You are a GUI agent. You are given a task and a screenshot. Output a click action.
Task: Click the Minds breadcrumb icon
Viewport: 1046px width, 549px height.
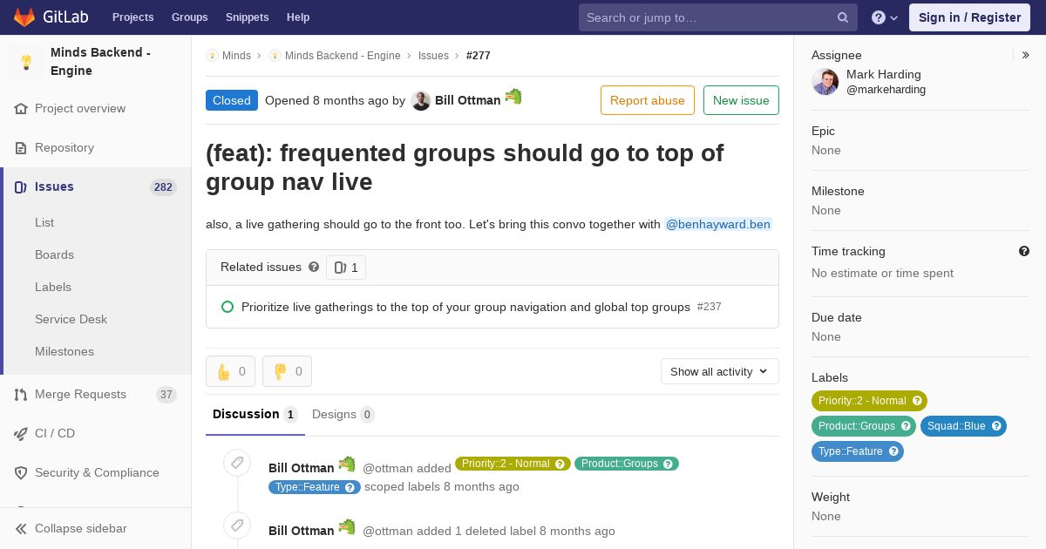pos(212,56)
